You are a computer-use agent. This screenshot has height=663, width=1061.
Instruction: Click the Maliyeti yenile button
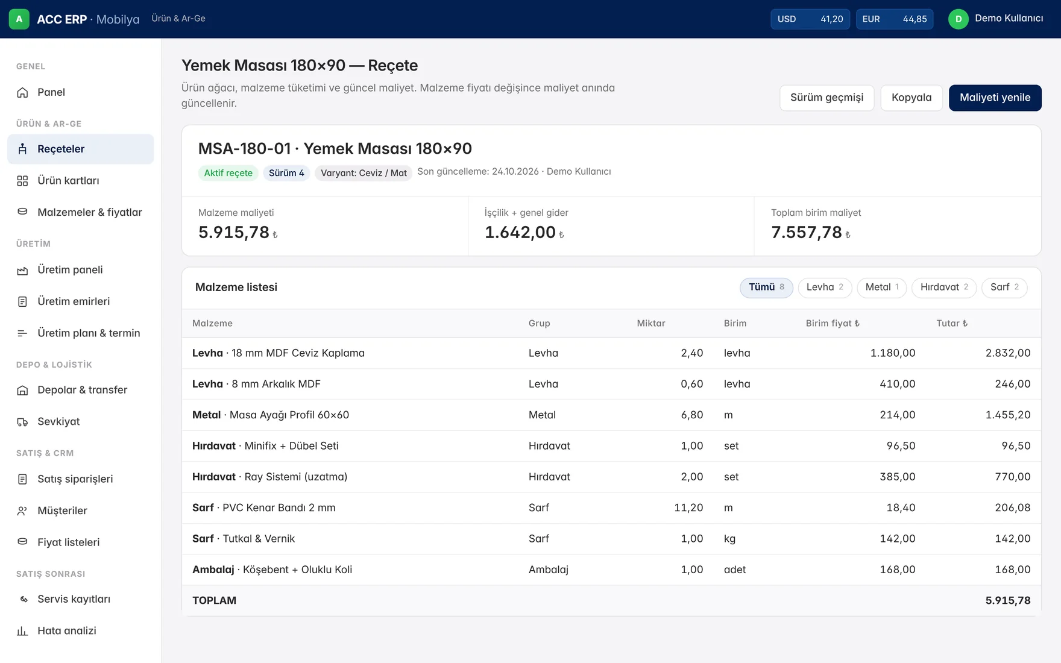(x=995, y=98)
